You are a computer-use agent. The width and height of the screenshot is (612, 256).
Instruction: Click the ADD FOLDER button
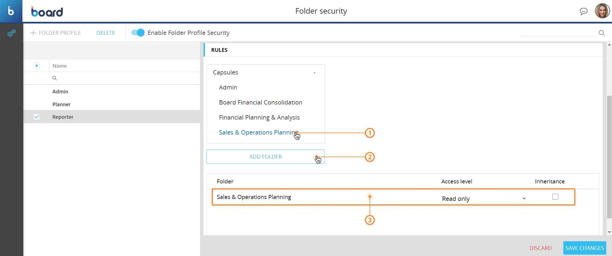[x=265, y=157]
